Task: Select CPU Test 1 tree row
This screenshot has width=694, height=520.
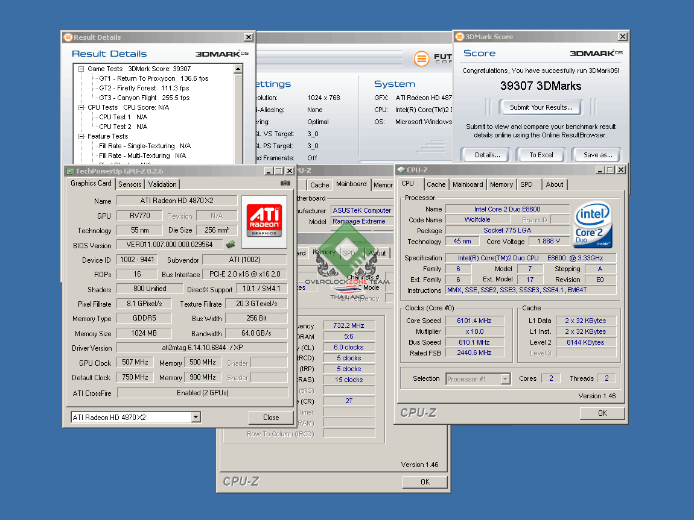Action: 123,117
